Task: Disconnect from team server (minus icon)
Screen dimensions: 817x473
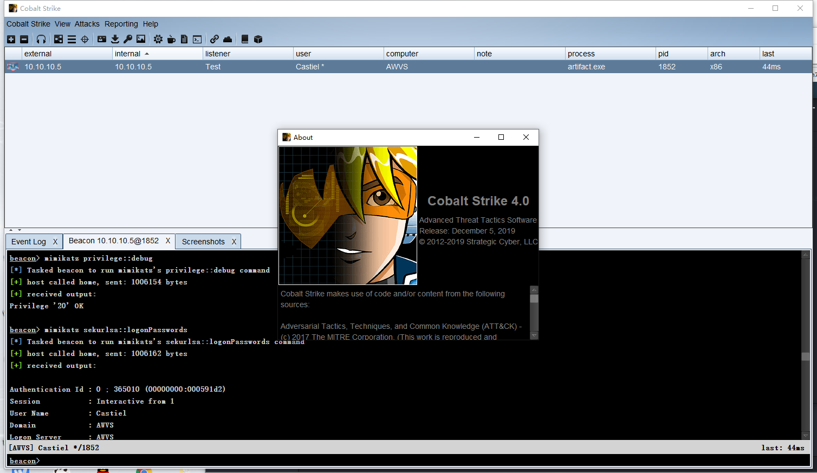Action: pos(24,39)
